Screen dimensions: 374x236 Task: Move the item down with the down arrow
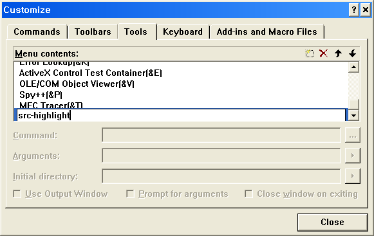coord(352,53)
